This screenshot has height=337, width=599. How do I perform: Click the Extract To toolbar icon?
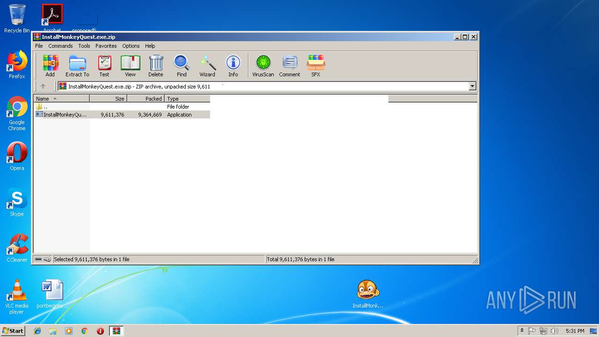77,66
